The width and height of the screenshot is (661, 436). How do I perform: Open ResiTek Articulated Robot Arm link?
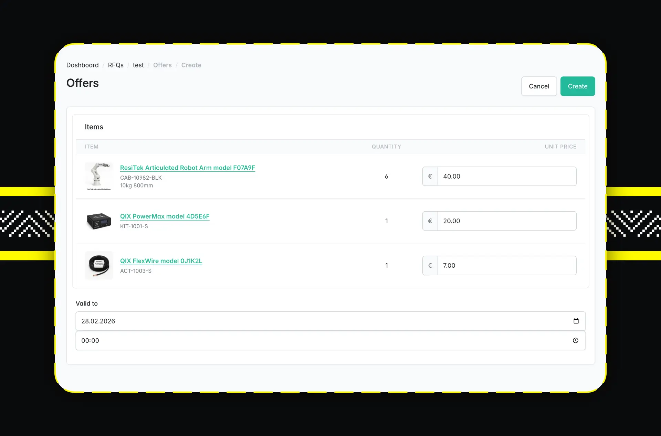(187, 168)
